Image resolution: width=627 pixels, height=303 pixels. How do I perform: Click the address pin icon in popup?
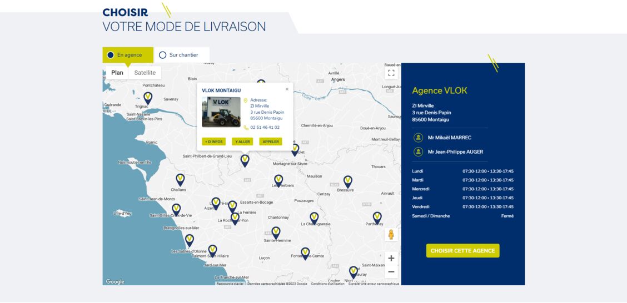(246, 100)
